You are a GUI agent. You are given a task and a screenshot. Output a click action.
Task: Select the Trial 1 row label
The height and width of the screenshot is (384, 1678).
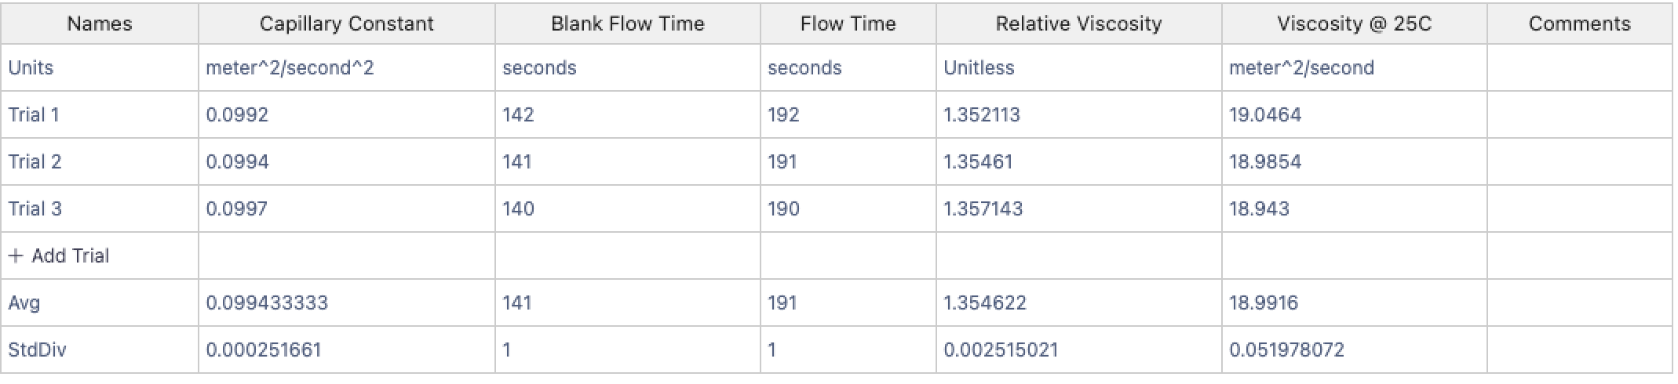(34, 114)
